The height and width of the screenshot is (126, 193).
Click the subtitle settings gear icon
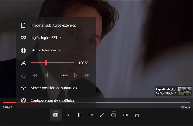tap(23, 100)
